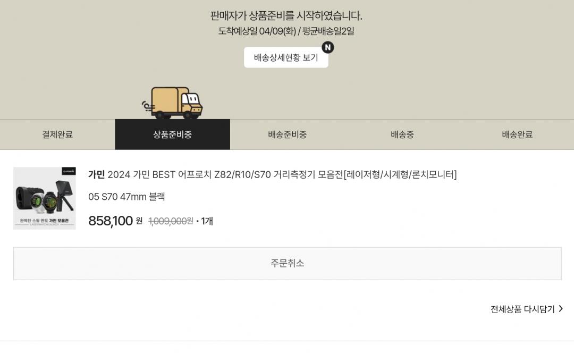The height and width of the screenshot is (353, 574).
Task: Click the crossed-out 1,009,000원 original price
Action: (x=171, y=221)
